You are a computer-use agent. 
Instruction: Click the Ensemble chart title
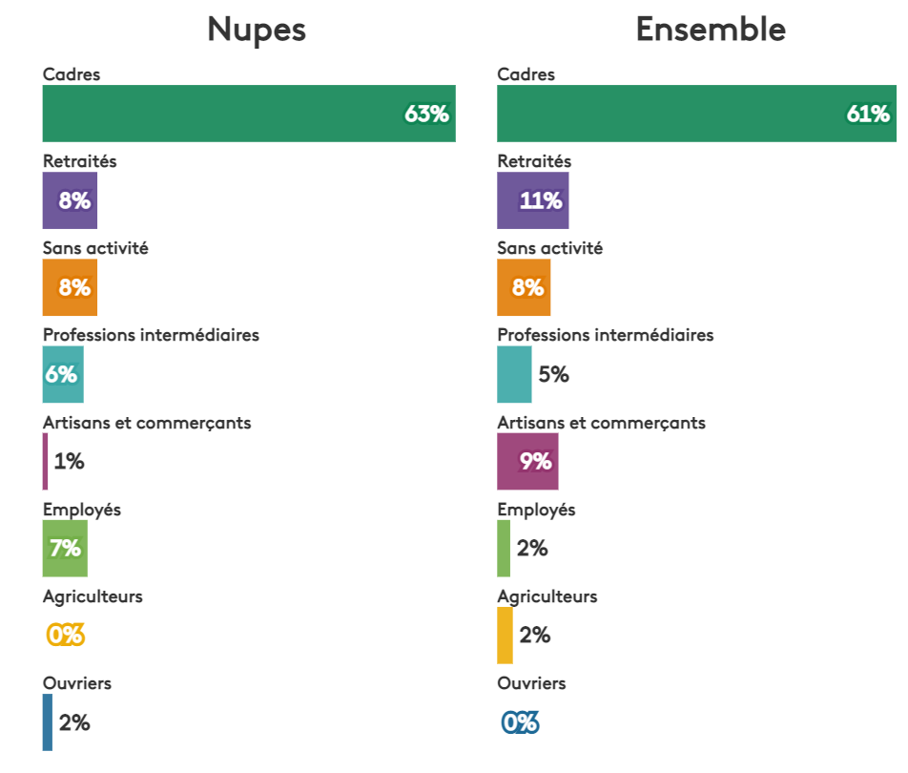click(711, 30)
